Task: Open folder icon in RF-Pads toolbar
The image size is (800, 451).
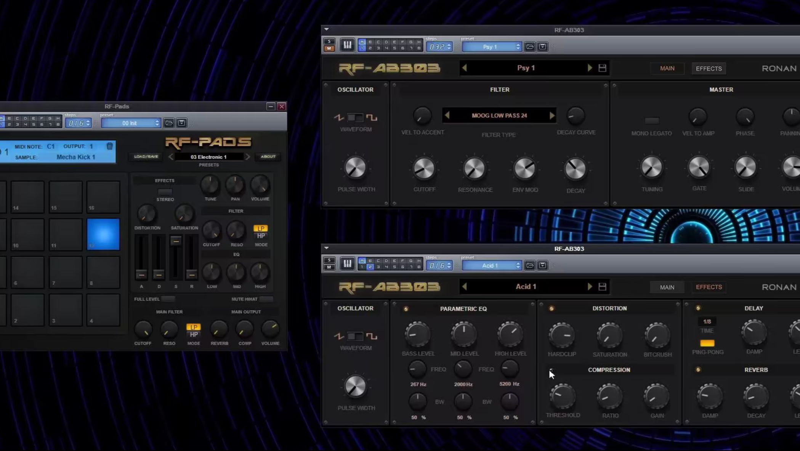Action: [169, 123]
